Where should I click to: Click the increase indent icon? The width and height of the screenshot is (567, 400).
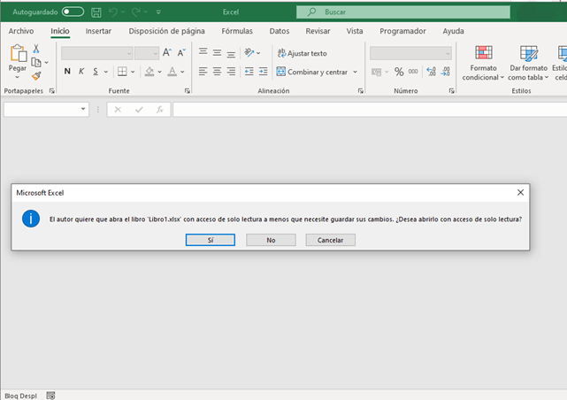pyautogui.click(x=264, y=72)
